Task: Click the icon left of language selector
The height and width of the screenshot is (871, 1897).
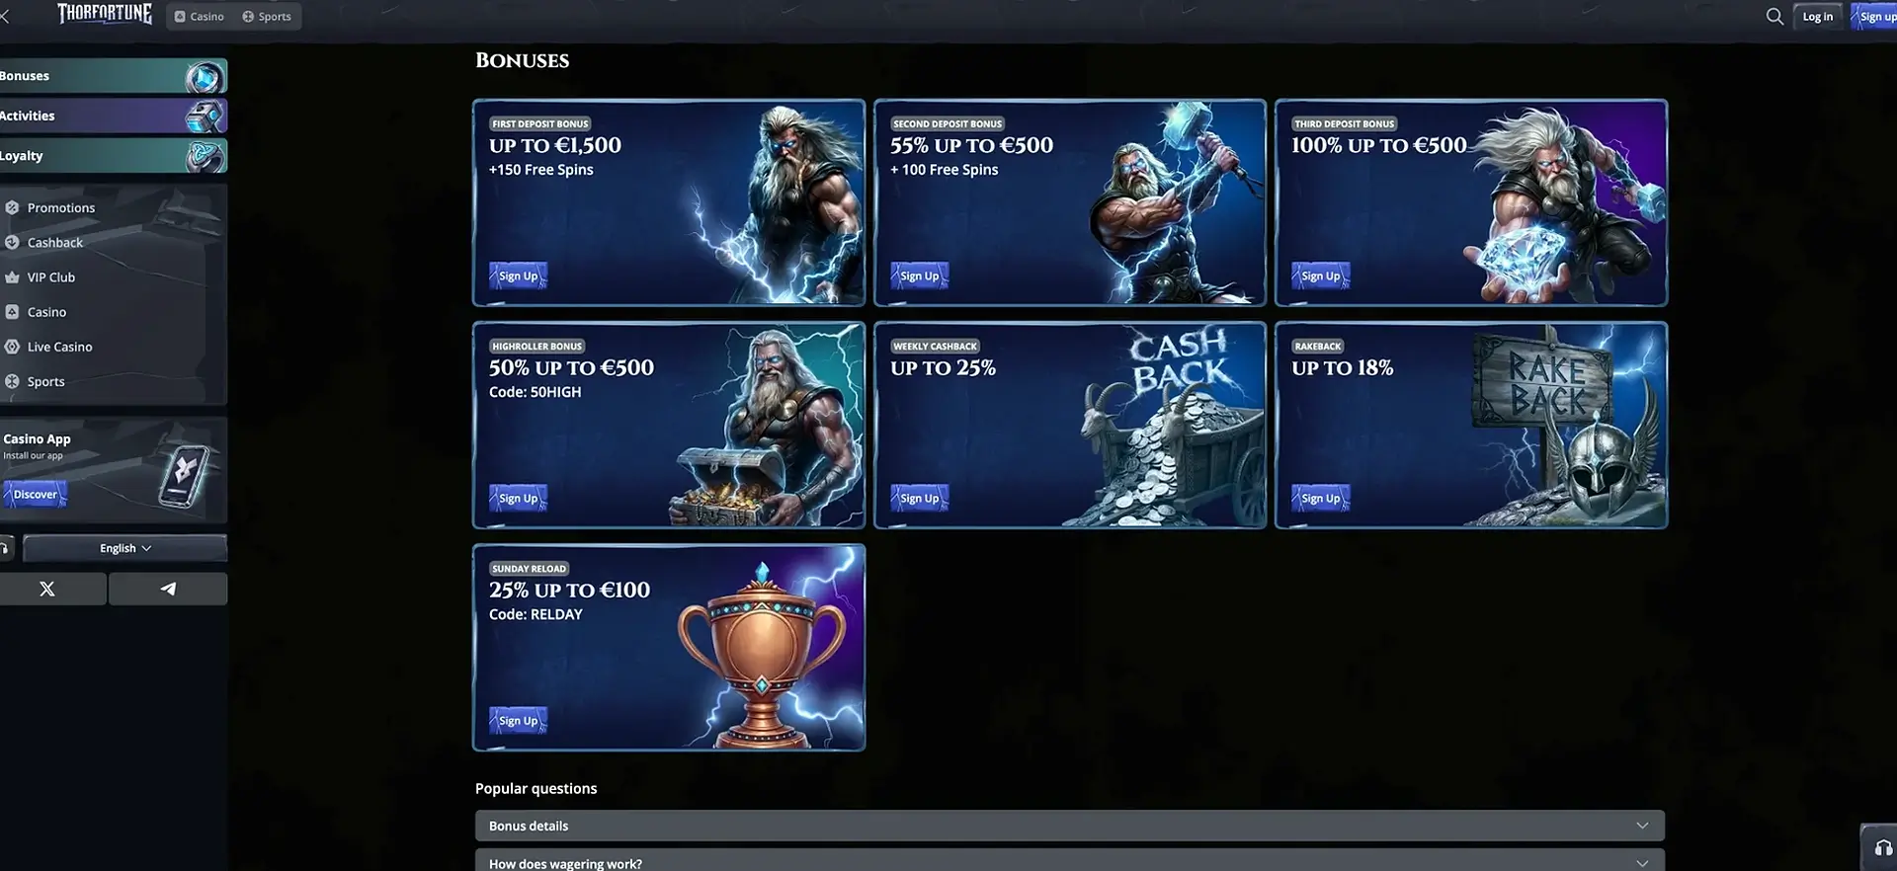Action: [5, 548]
